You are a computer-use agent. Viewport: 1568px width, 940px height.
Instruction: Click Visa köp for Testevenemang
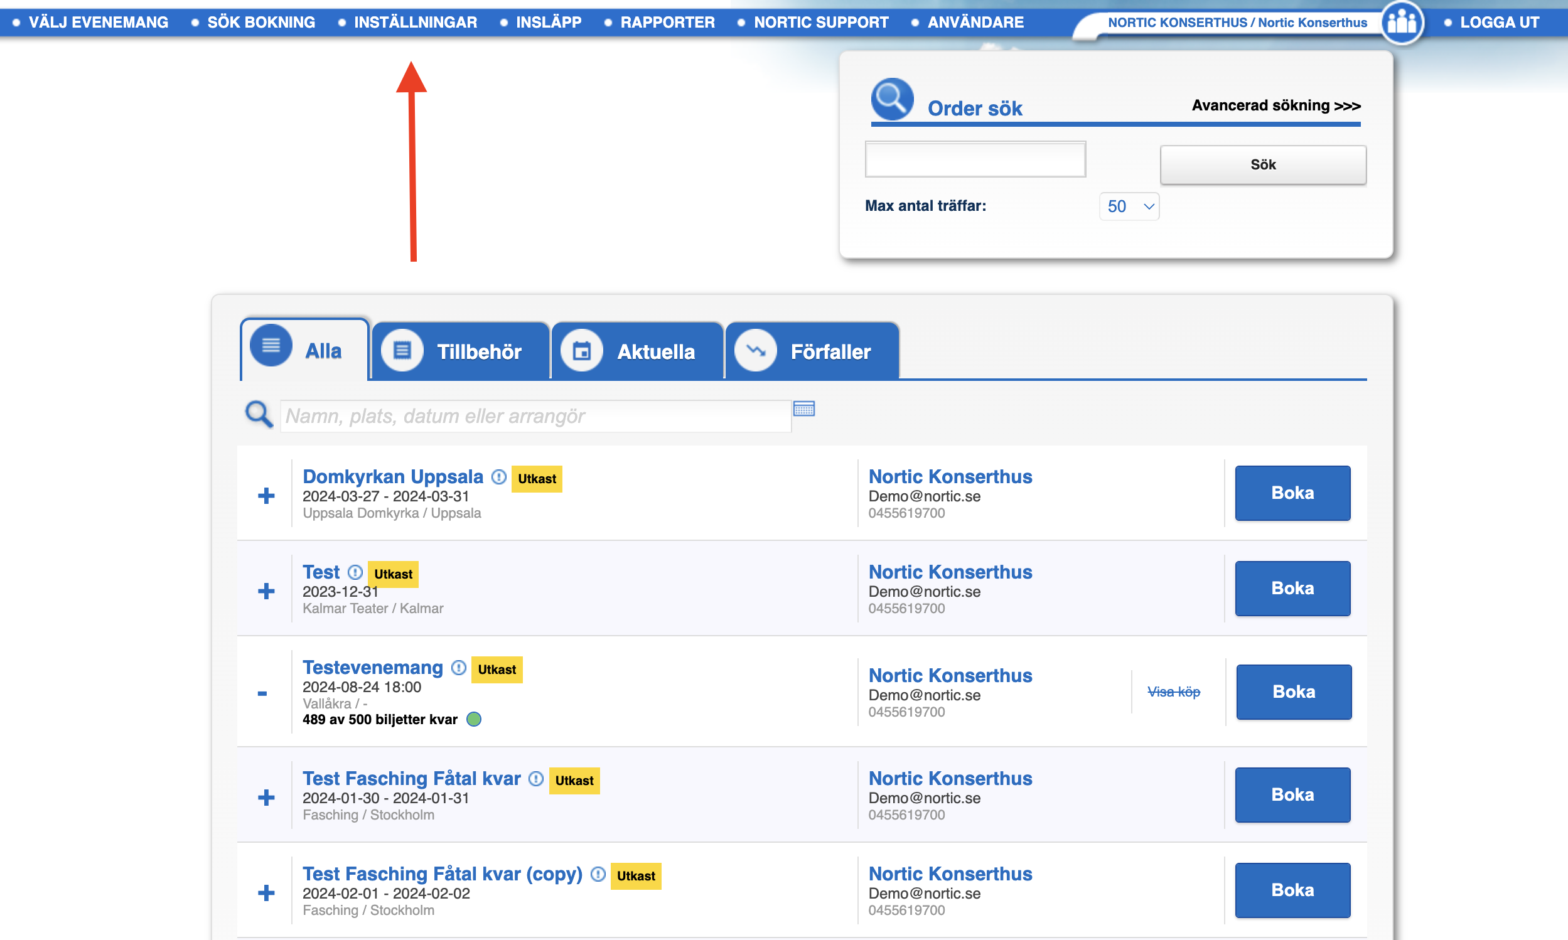tap(1173, 692)
